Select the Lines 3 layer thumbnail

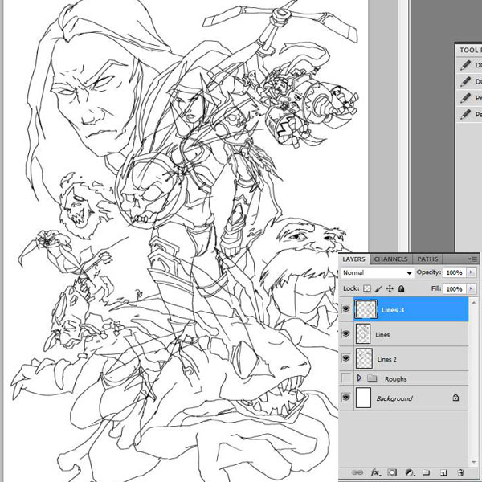[x=366, y=309]
